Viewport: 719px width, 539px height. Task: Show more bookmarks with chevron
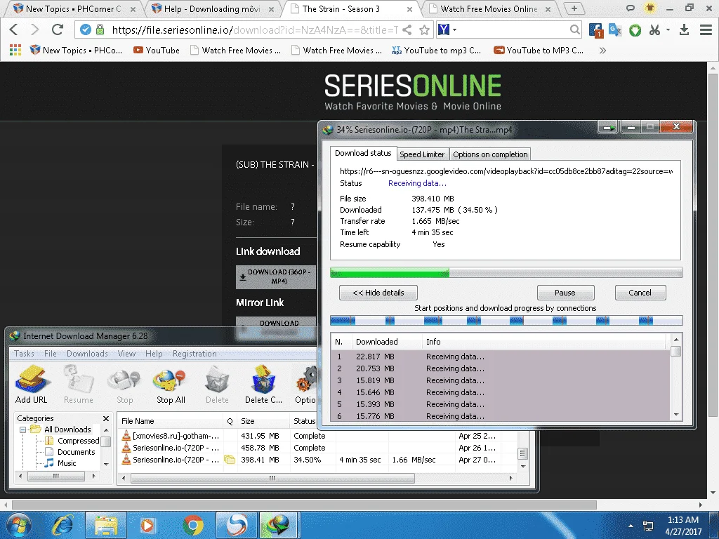[602, 51]
